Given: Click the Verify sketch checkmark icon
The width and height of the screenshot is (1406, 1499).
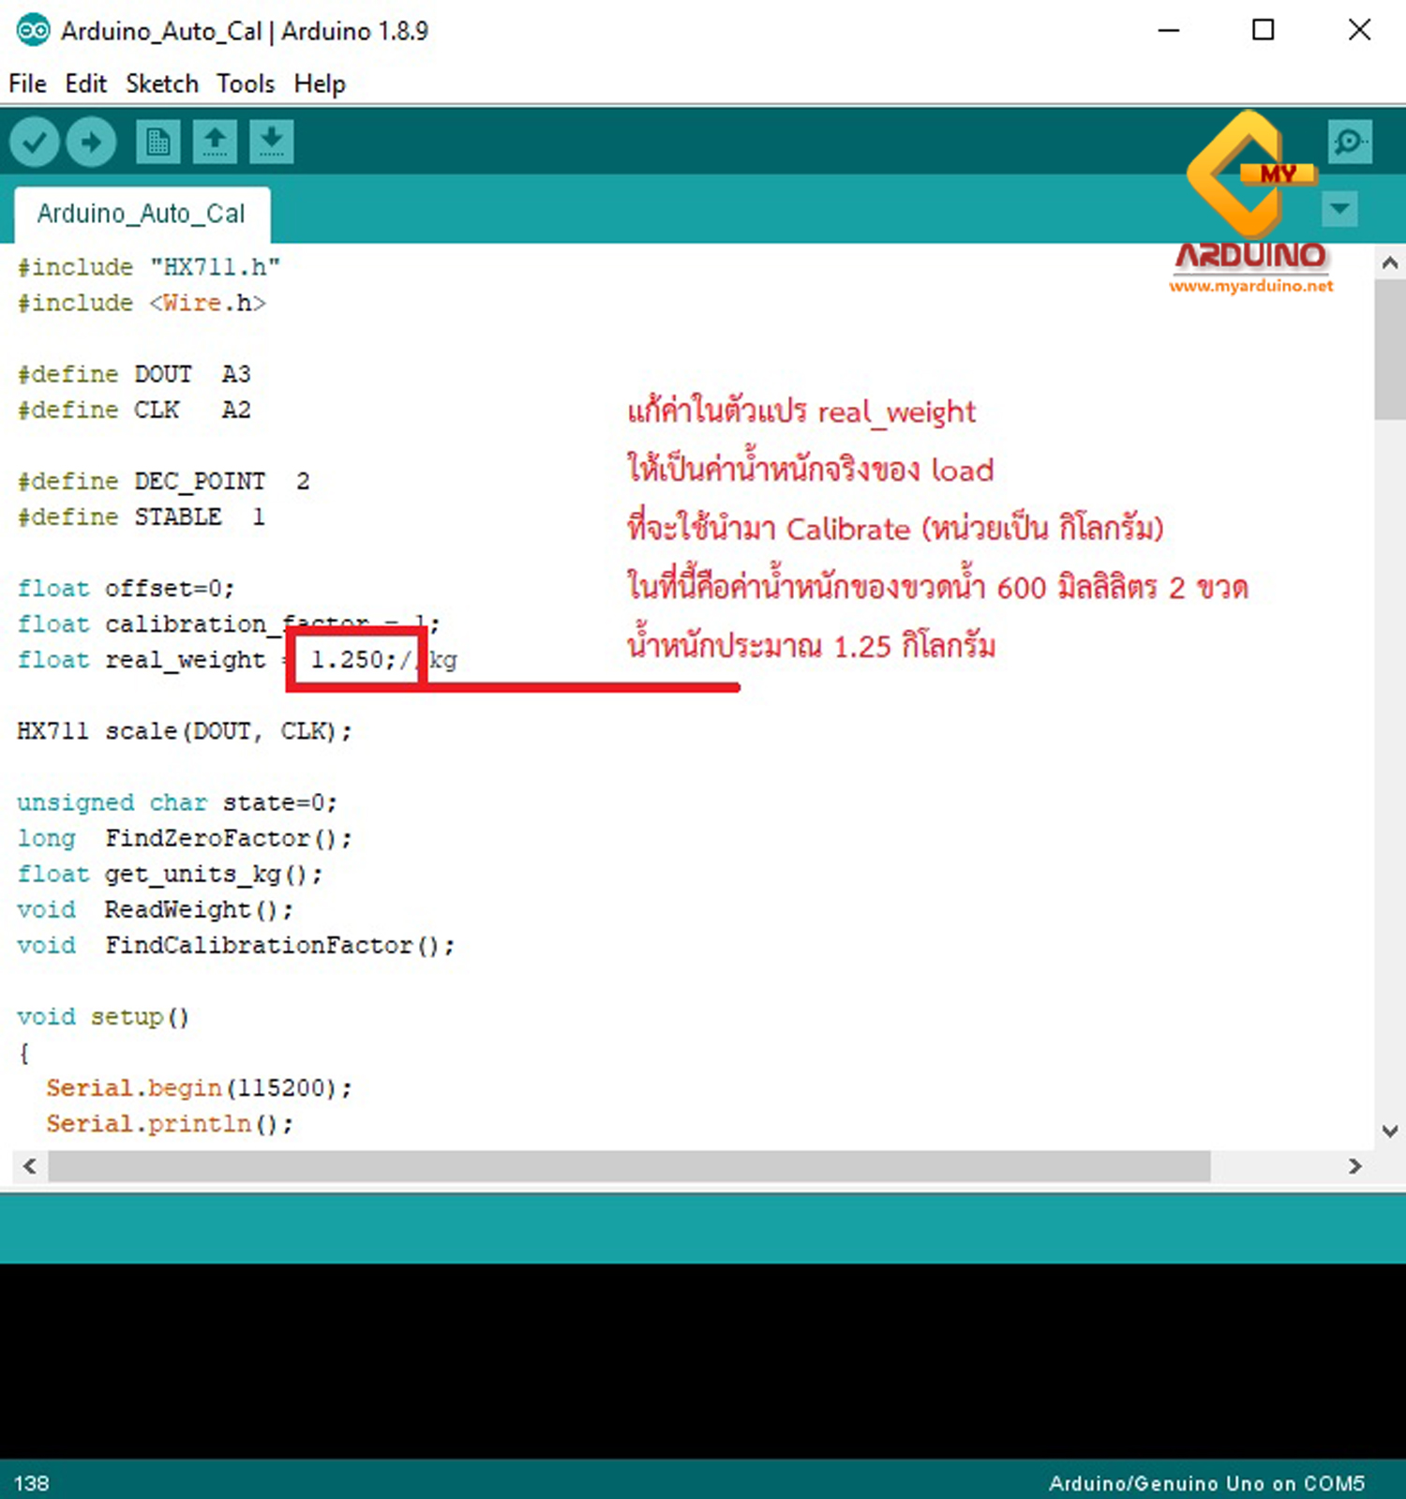Looking at the screenshot, I should pos(35,142).
